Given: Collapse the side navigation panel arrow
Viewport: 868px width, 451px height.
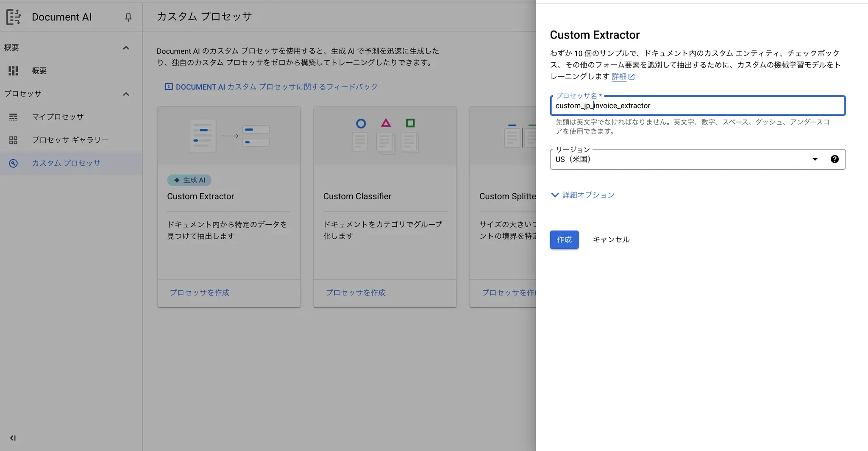Looking at the screenshot, I should pyautogui.click(x=13, y=438).
